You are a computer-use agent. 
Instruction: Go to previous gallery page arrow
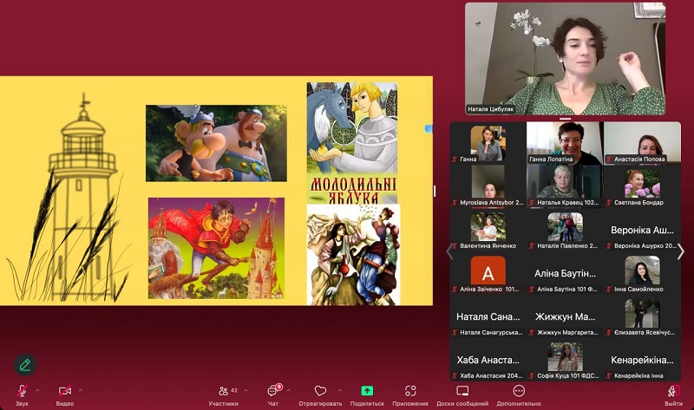tap(449, 251)
